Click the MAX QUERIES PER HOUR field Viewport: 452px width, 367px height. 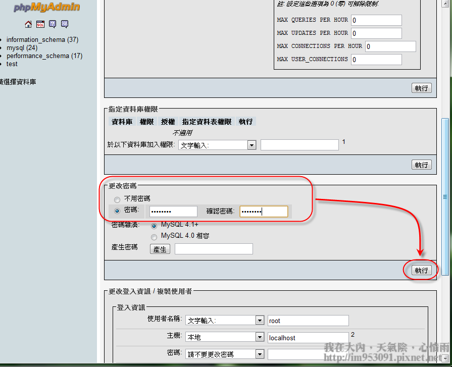pos(376,20)
